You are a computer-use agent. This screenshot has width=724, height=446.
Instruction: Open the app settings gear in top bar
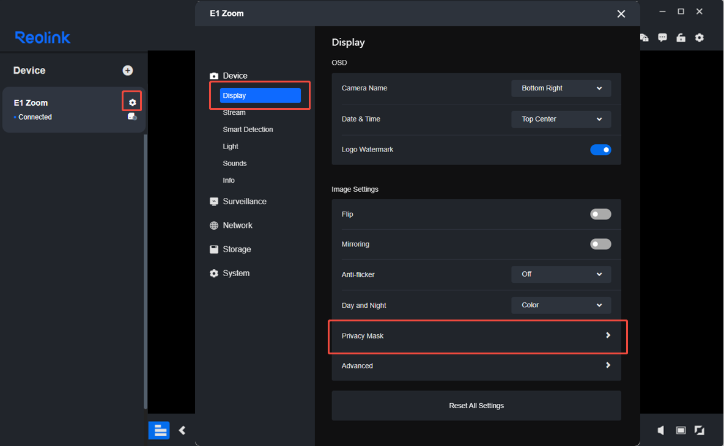click(x=700, y=37)
